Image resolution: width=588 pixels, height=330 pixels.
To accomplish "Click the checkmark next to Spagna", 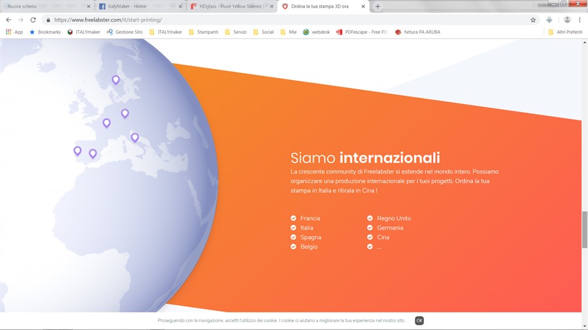I will click(x=293, y=237).
